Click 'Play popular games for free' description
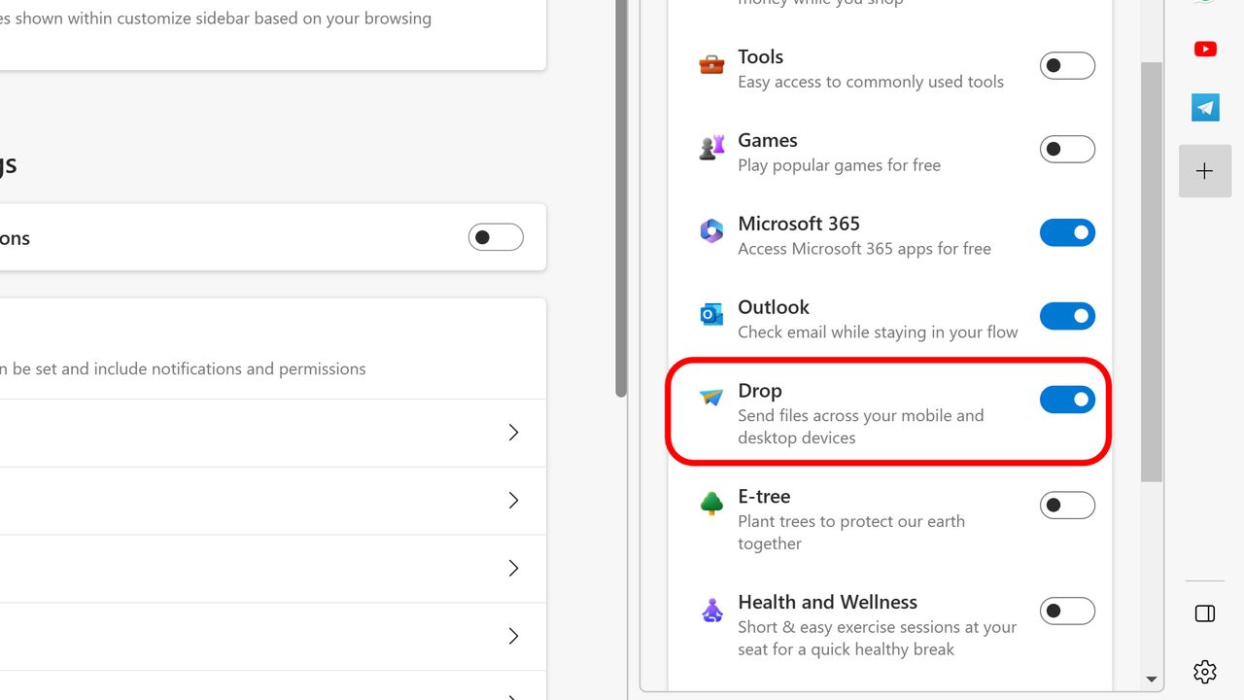 tap(839, 165)
